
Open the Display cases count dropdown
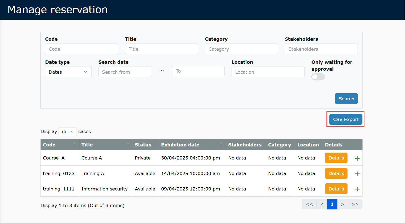[67, 132]
